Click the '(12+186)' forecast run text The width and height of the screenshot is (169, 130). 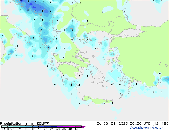pyautogui.click(x=161, y=124)
